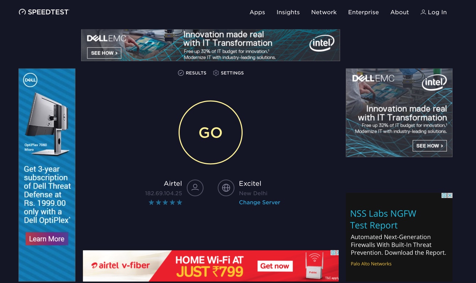The width and height of the screenshot is (476, 283).
Task: Open the Results checkmark icon
Action: pos(181,73)
